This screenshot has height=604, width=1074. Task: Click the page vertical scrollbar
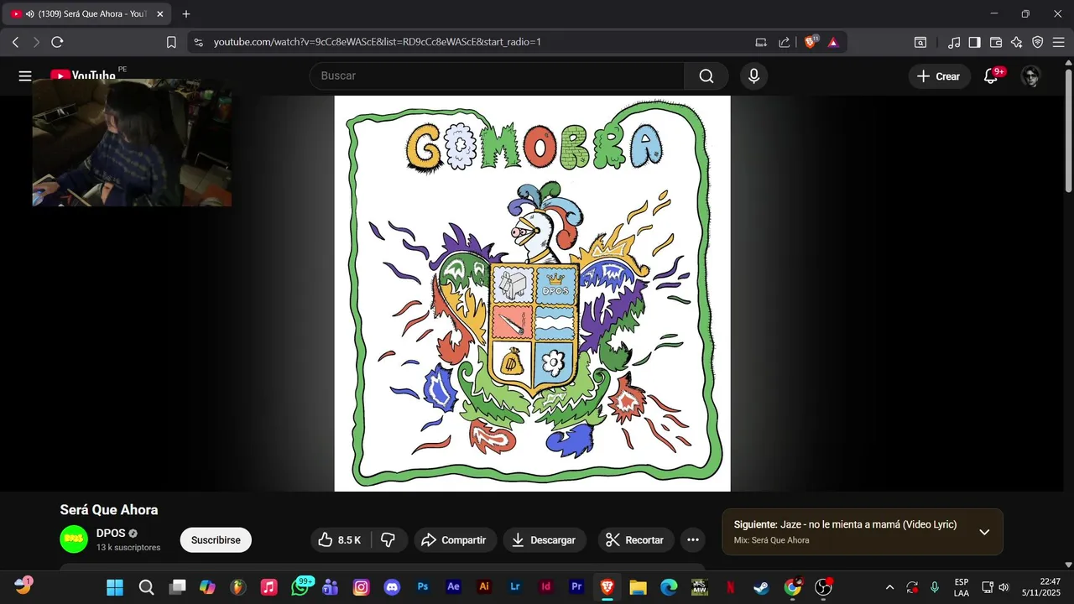click(1068, 130)
